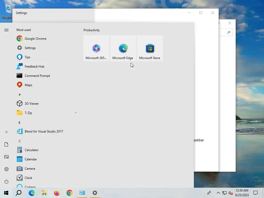264x198 pixels.
Task: Open network status tray icon
Action: [225, 193]
